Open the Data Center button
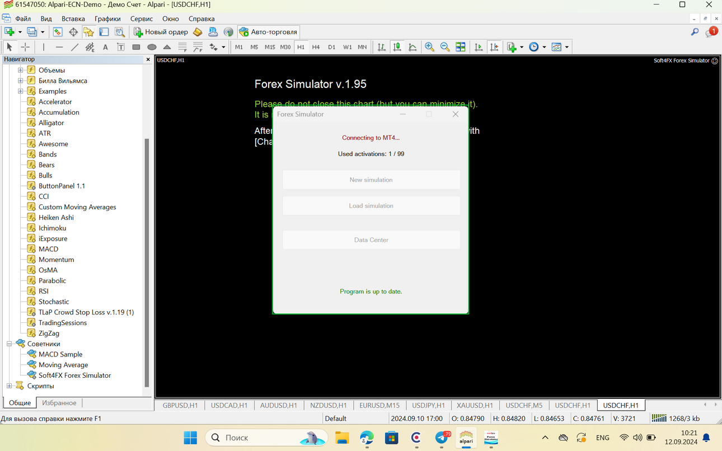The width and height of the screenshot is (722, 451). [371, 240]
